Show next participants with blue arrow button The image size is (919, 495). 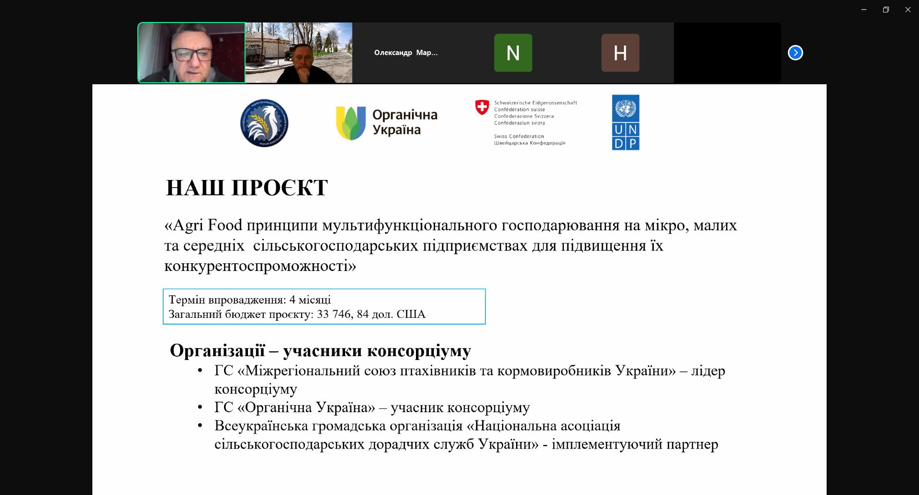796,53
